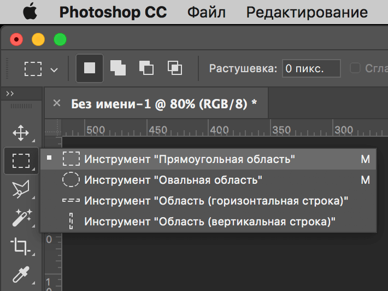Click the yellow minimize window button

pyautogui.click(x=38, y=39)
